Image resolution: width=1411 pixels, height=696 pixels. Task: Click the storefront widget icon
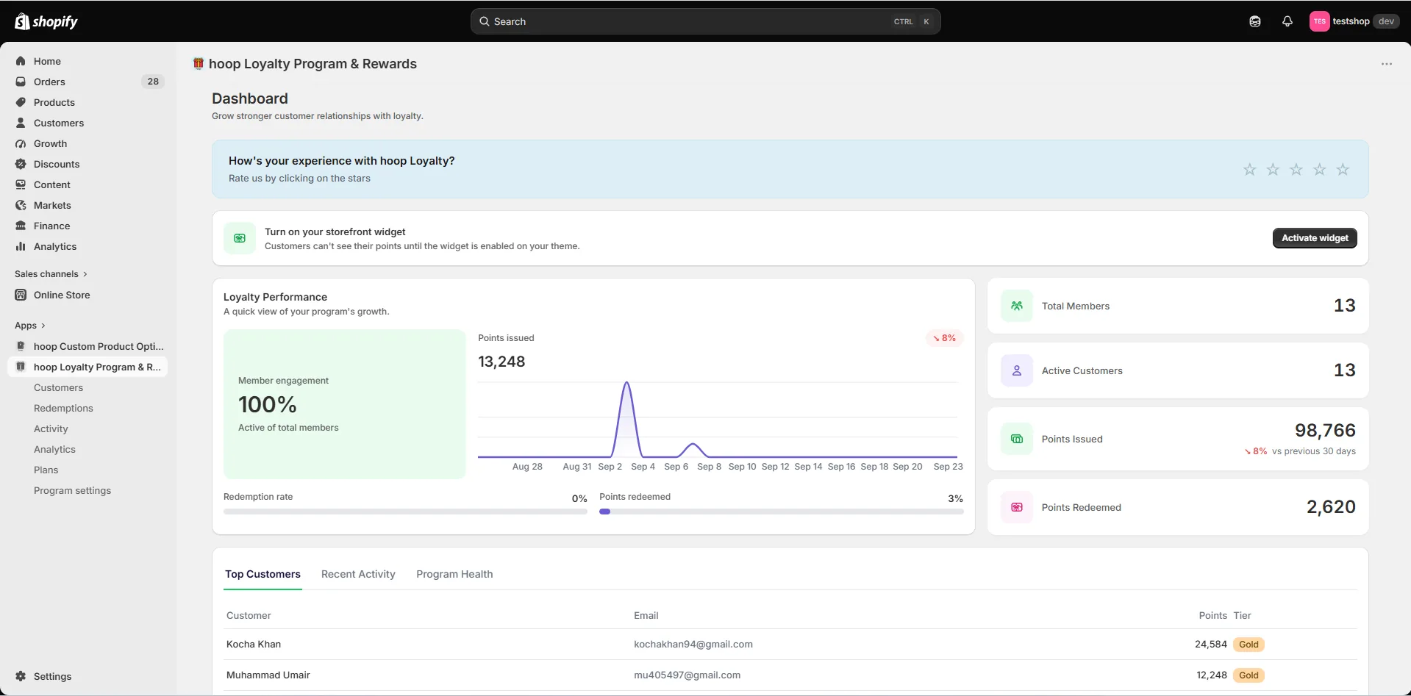click(240, 238)
